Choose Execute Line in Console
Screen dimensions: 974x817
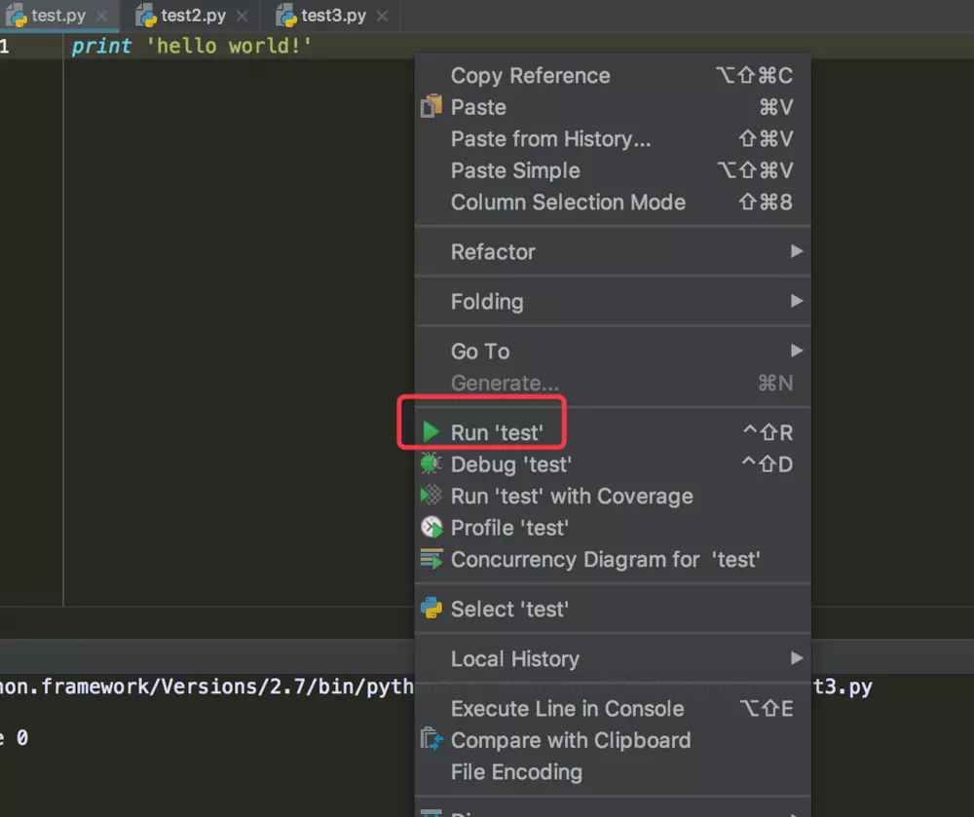(x=567, y=709)
